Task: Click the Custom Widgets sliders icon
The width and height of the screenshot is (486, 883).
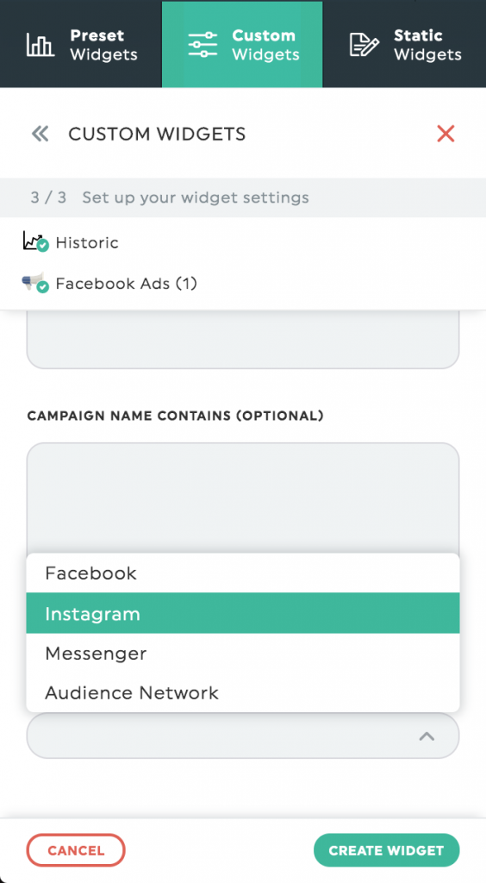Action: pos(202,45)
